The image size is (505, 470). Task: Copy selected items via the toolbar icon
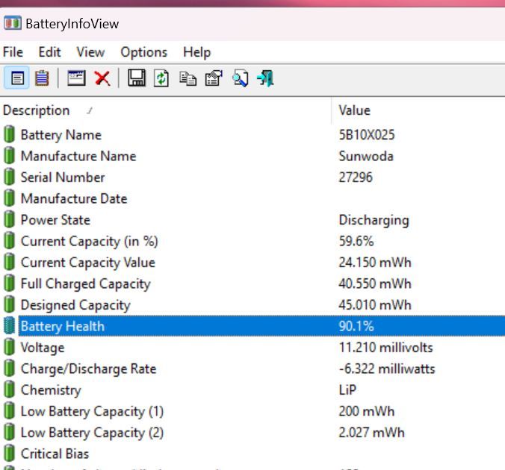[188, 78]
